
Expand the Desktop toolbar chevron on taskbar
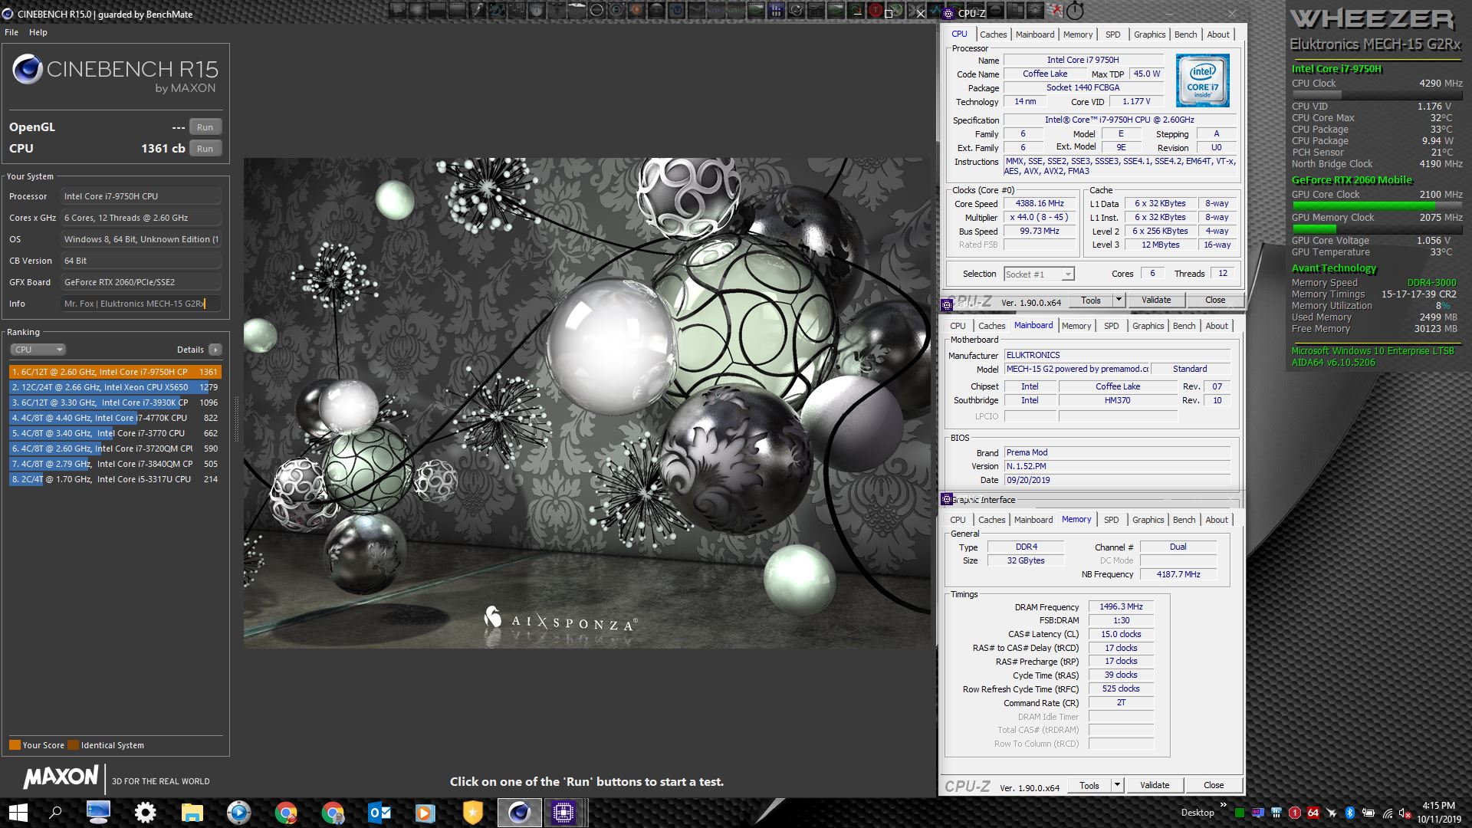tap(1224, 804)
